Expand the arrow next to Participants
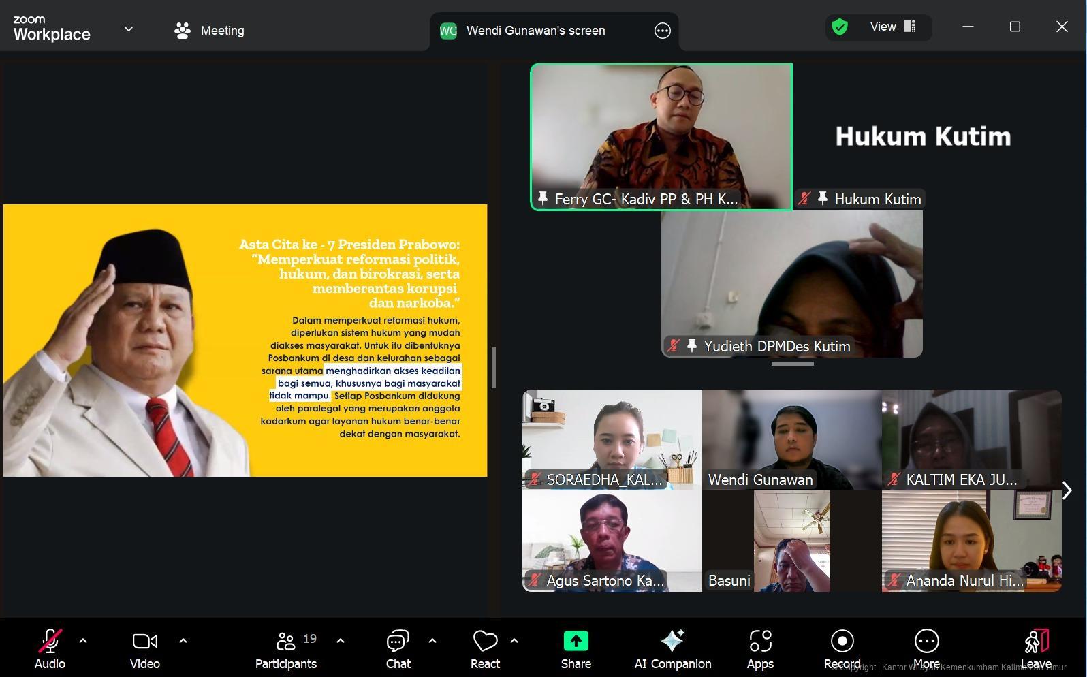 341,641
